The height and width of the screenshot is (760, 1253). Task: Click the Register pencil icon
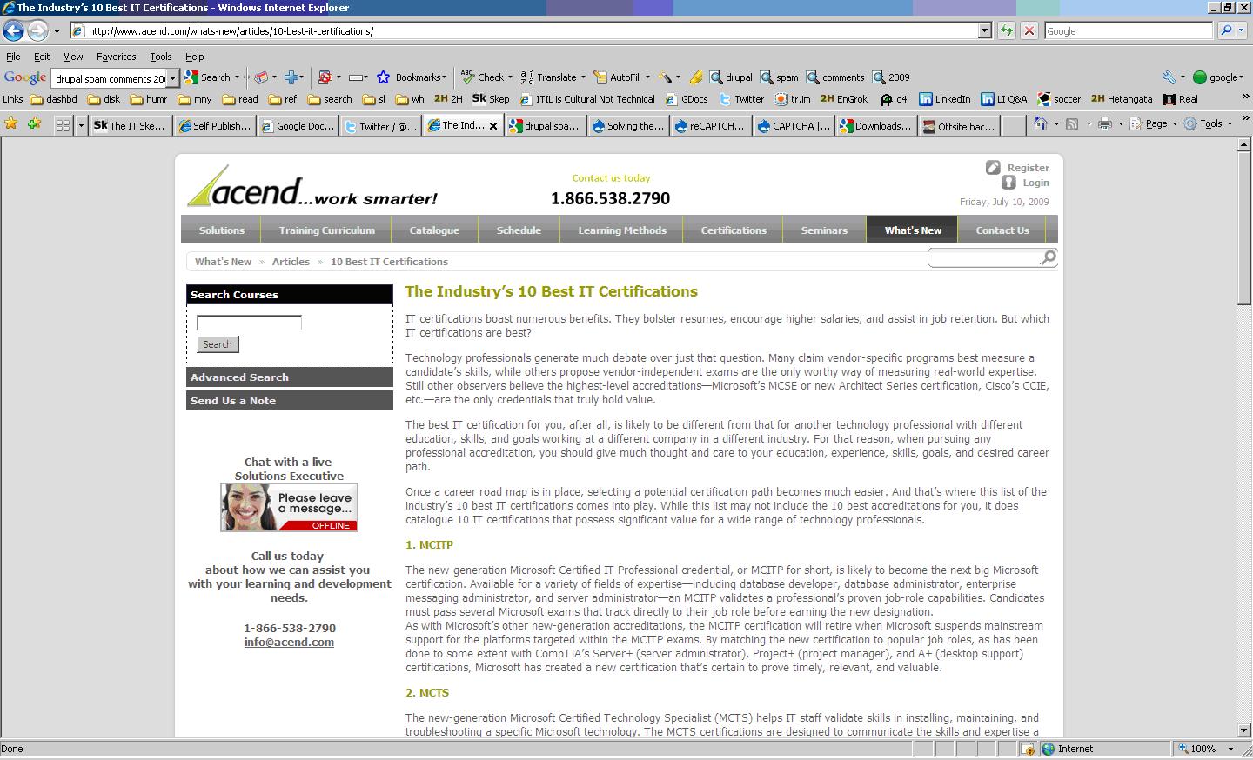click(993, 167)
